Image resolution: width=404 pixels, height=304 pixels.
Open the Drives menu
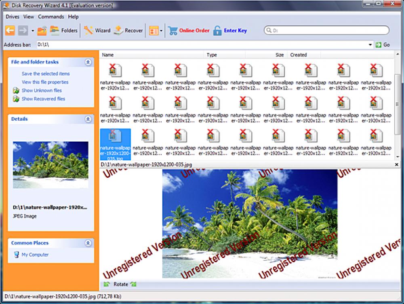pos(12,17)
